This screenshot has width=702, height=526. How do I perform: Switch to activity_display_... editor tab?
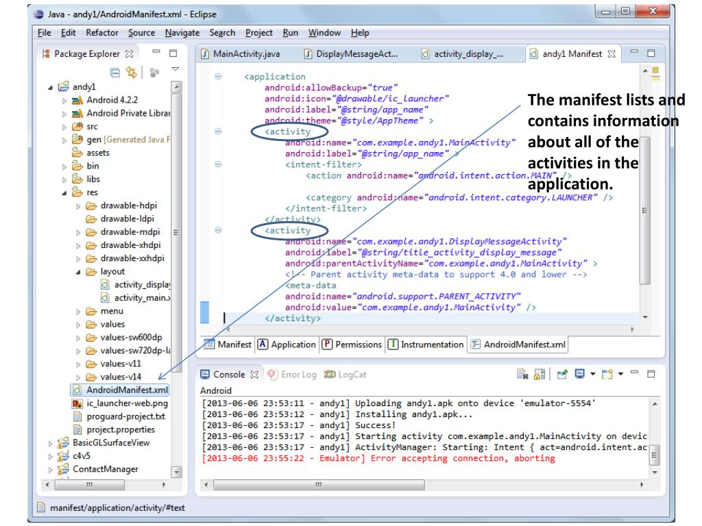pos(462,53)
